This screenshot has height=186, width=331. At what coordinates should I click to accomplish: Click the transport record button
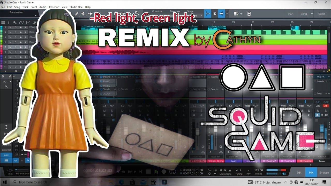164,172
